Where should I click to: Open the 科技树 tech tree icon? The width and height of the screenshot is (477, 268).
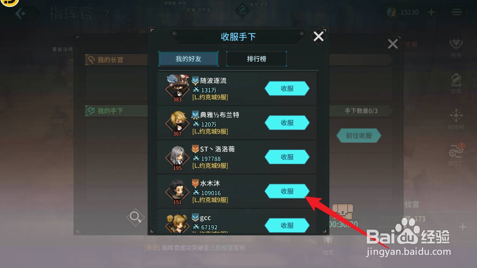pos(456,119)
